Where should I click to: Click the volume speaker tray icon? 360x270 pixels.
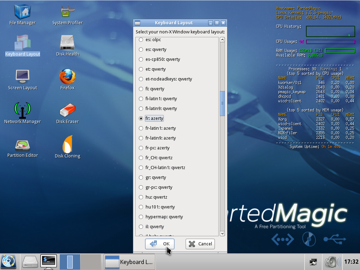333,262
